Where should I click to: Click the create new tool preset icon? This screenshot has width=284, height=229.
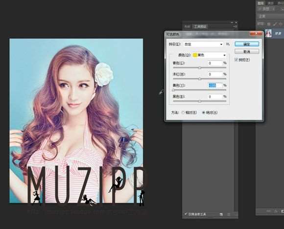pyautogui.click(x=221, y=214)
